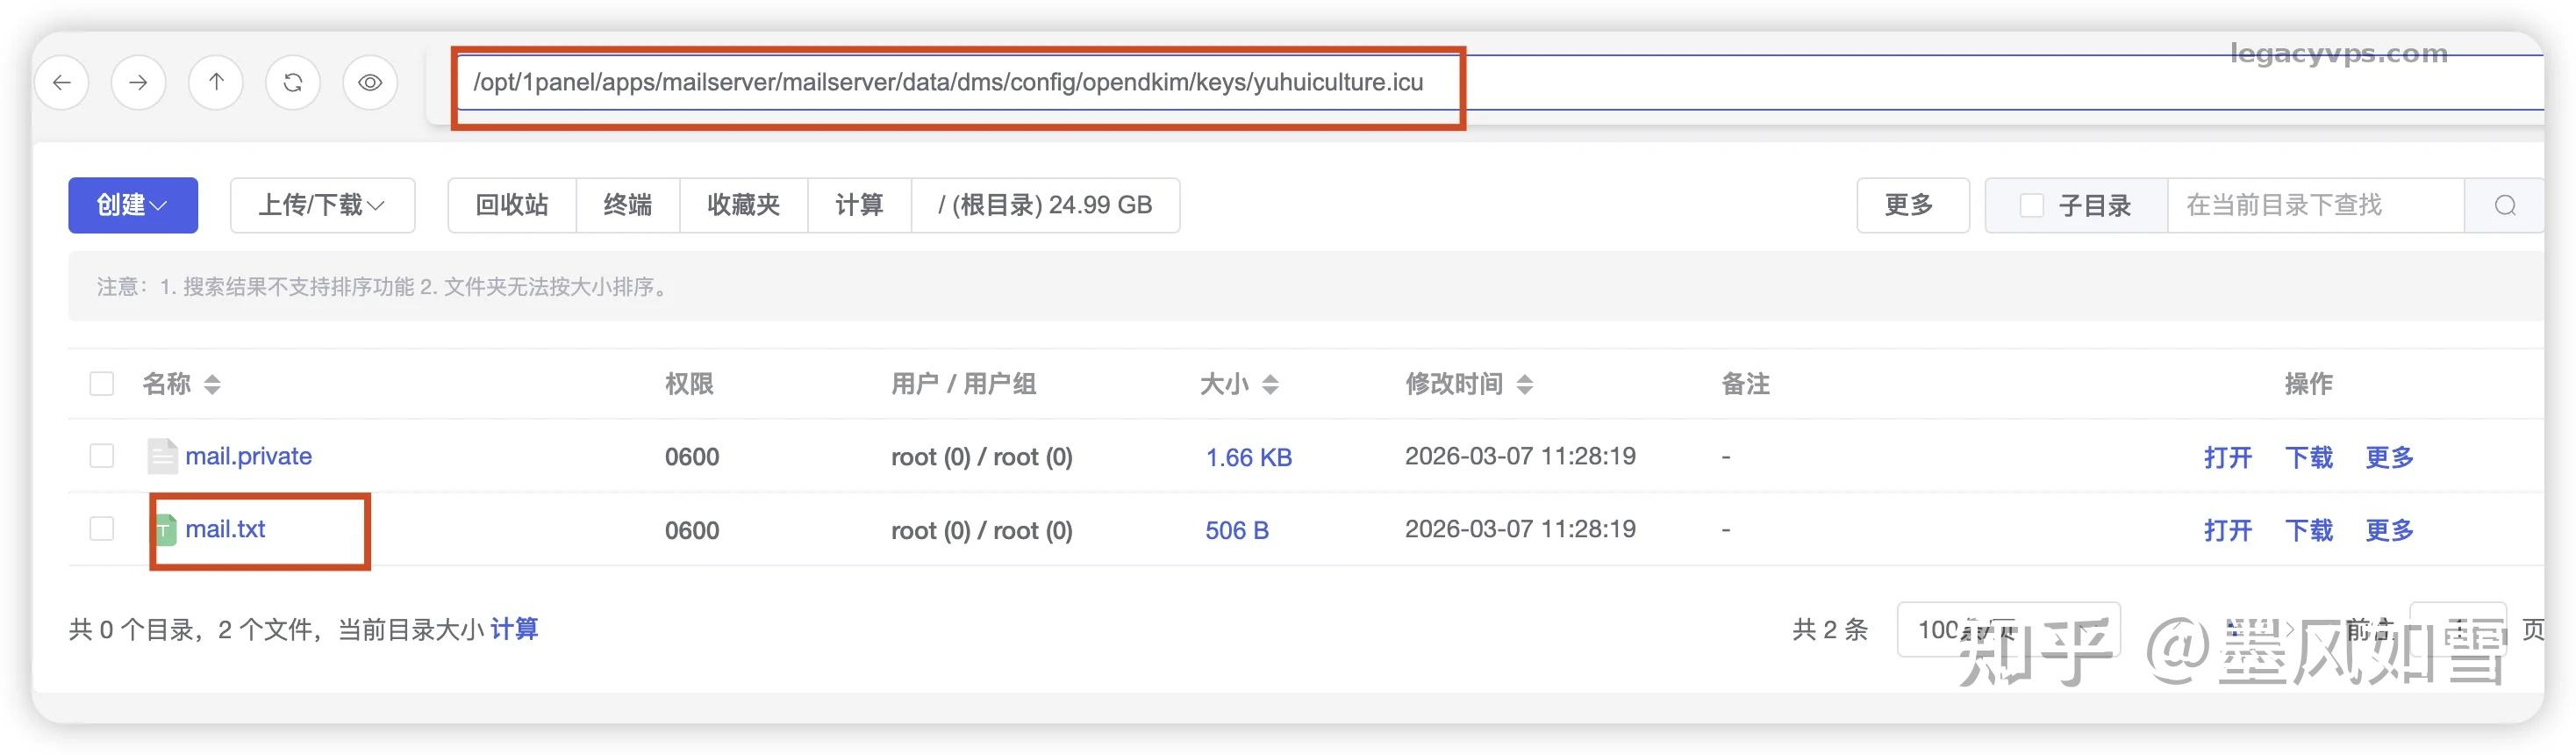Go to parent directory with up arrow
Screen dimensions: 2576x755
216,82
